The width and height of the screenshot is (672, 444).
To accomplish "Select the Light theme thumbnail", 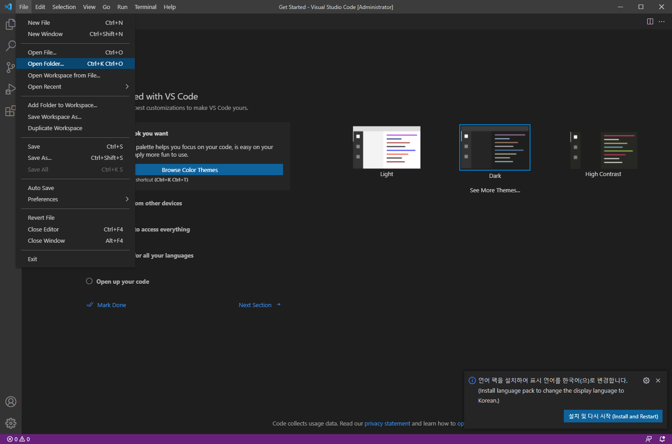I will click(387, 147).
